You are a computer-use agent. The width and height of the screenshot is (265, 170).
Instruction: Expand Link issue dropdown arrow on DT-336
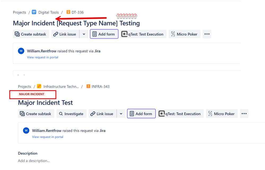pos(84,34)
